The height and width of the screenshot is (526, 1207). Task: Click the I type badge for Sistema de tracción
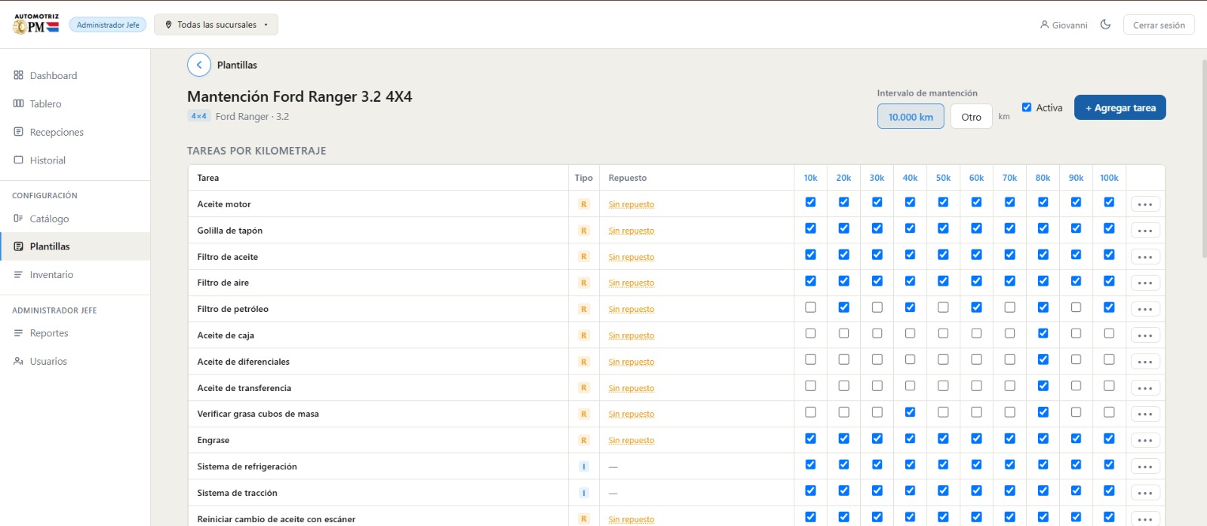click(x=583, y=493)
